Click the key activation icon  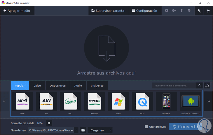(x=199, y=11)
